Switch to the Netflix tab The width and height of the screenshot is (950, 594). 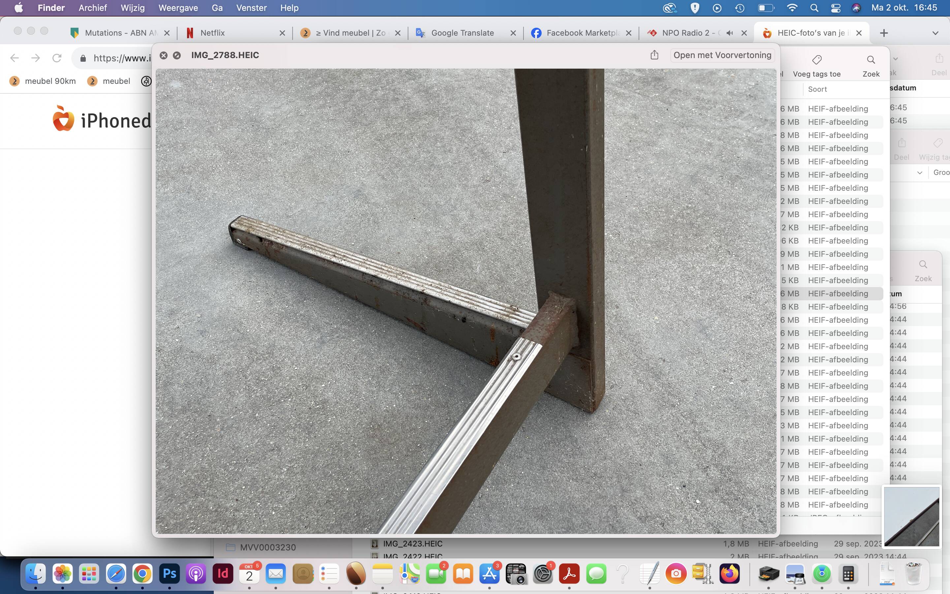pyautogui.click(x=212, y=33)
